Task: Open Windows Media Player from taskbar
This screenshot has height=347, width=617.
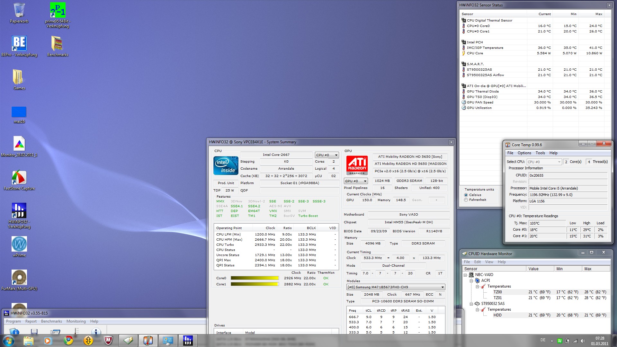Action: (x=48, y=341)
